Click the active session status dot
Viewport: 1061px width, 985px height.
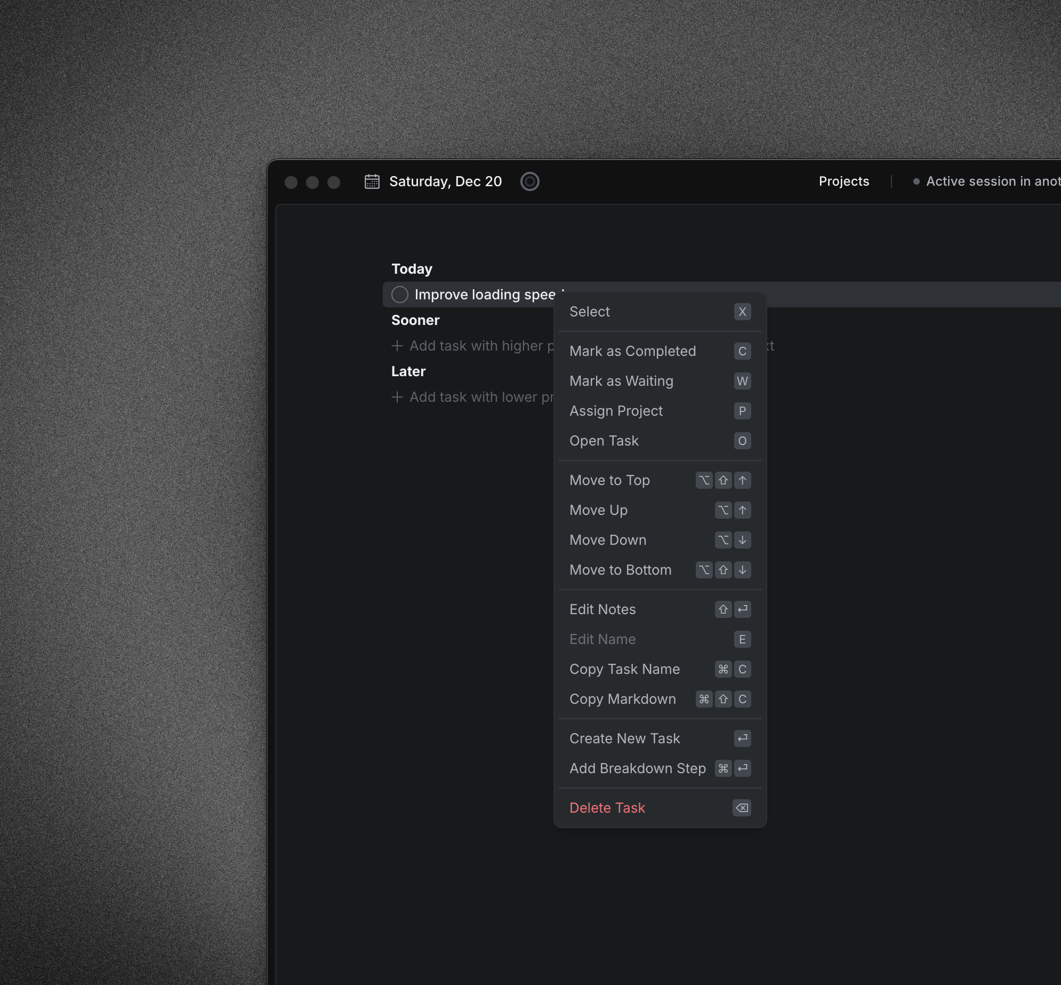click(x=916, y=181)
